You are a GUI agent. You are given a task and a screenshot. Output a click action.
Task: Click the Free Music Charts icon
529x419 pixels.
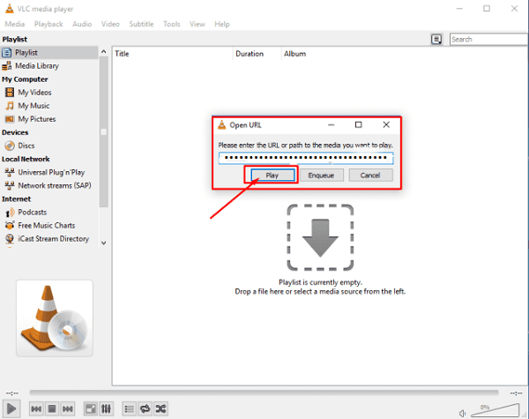10,225
